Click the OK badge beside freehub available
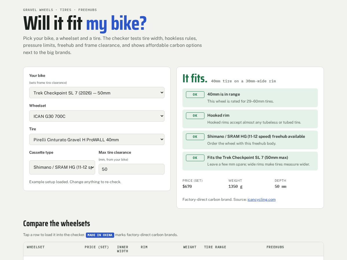347x260 pixels. tap(195, 137)
